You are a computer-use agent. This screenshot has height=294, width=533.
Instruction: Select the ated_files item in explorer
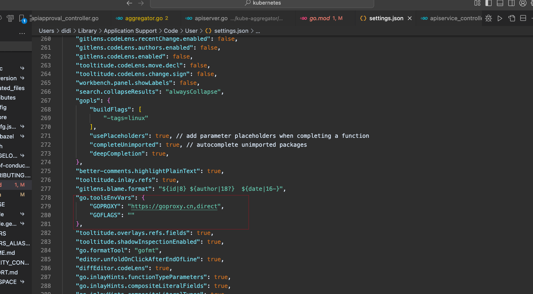tap(12, 88)
